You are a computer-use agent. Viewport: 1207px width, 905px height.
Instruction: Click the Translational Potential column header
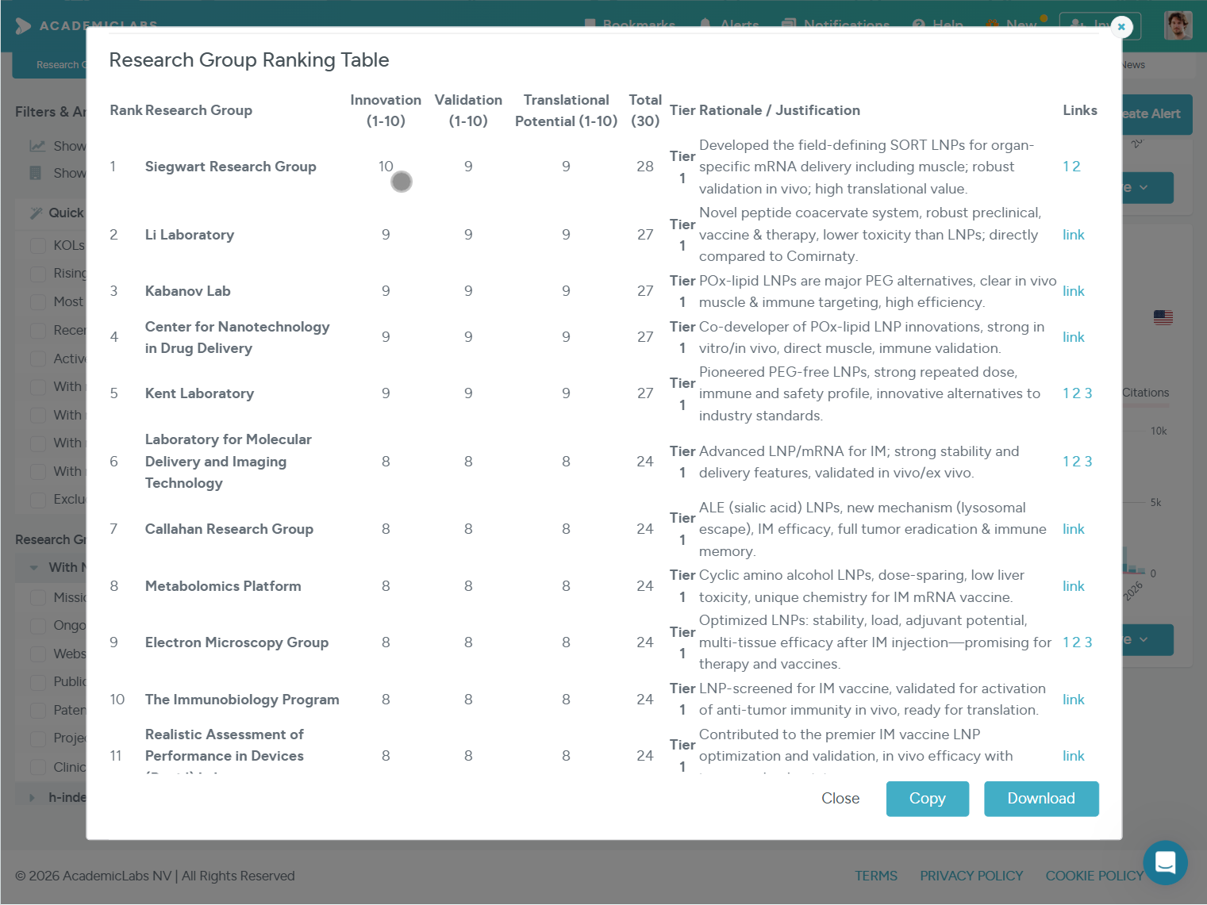(566, 110)
